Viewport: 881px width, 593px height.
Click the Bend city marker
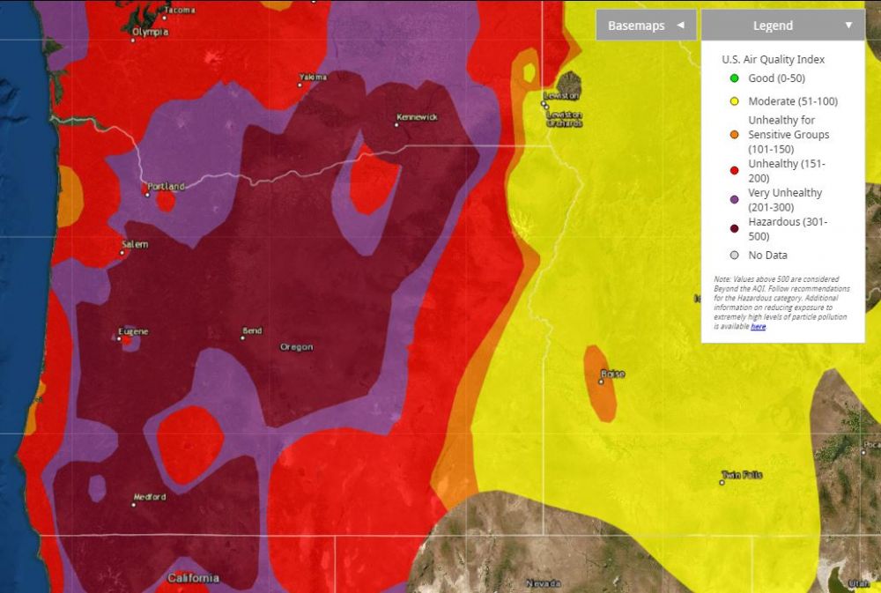click(242, 337)
